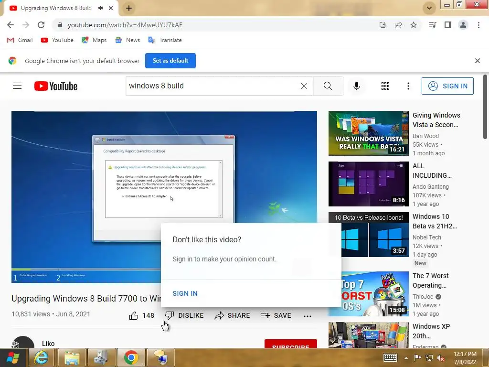
Task: Open the Translate bookmark
Action: pos(165,40)
